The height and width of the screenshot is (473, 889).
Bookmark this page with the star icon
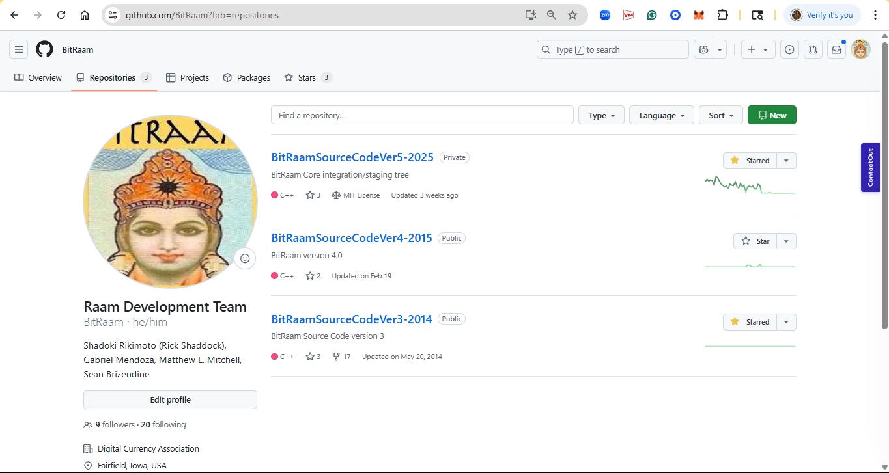(x=572, y=15)
